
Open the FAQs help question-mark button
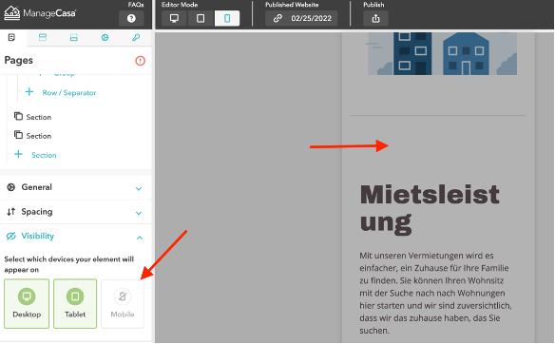pos(131,18)
